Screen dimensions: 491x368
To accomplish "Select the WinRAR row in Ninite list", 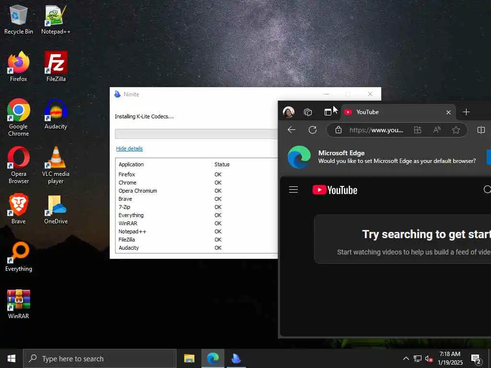I will click(196, 223).
